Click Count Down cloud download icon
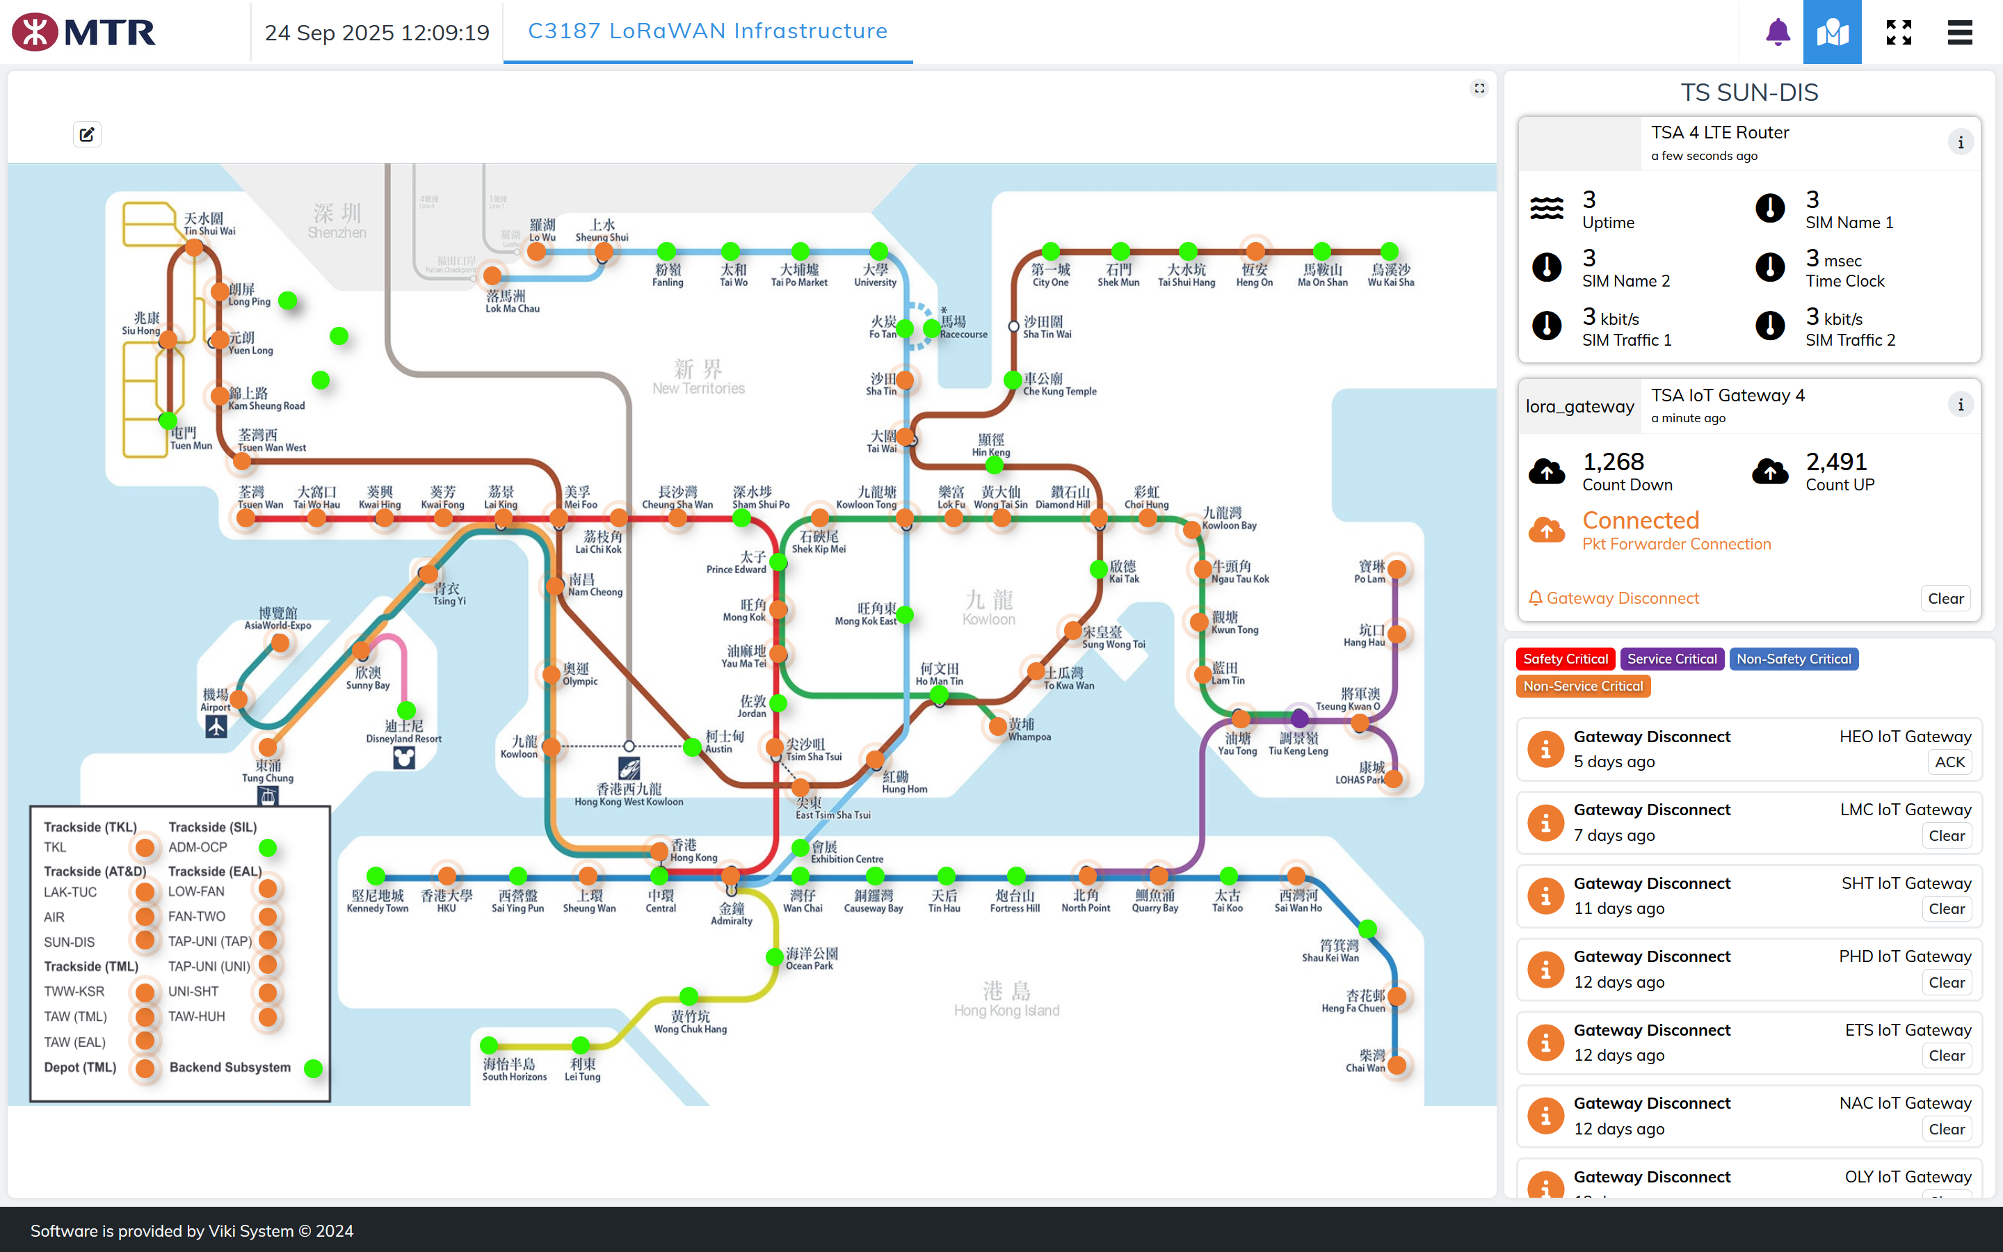 (x=1546, y=471)
